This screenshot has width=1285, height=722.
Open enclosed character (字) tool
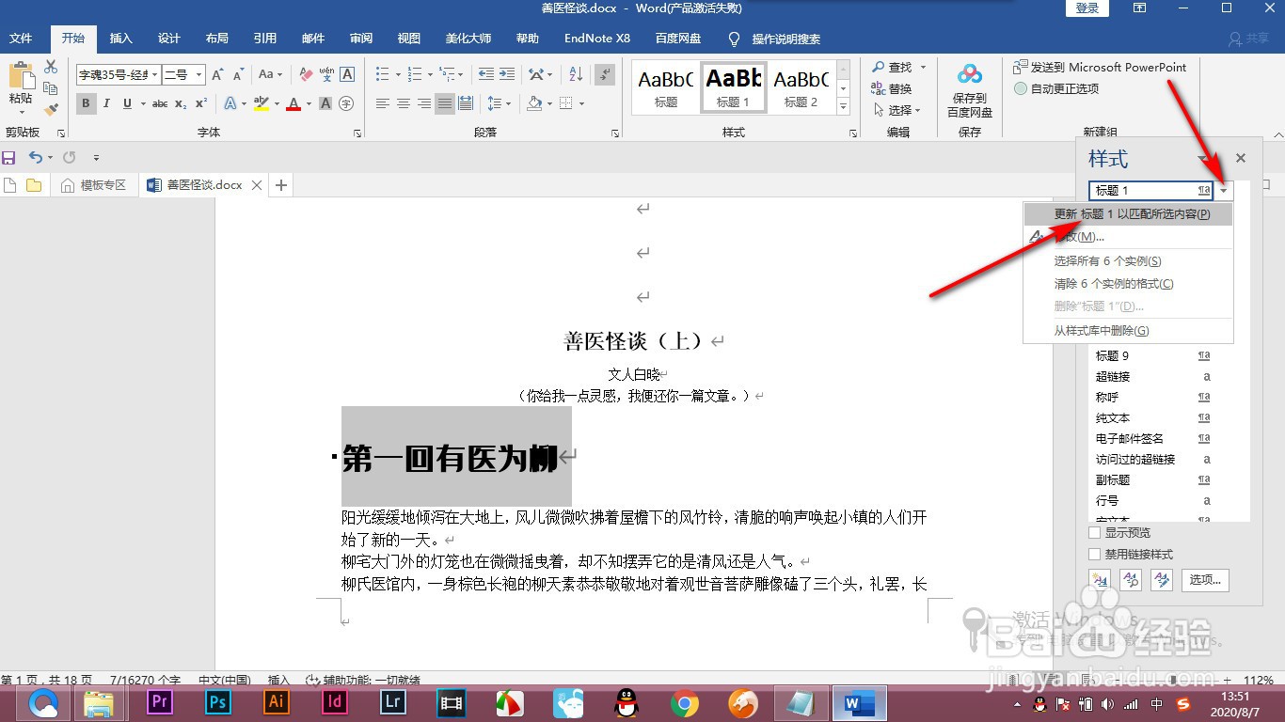point(346,103)
